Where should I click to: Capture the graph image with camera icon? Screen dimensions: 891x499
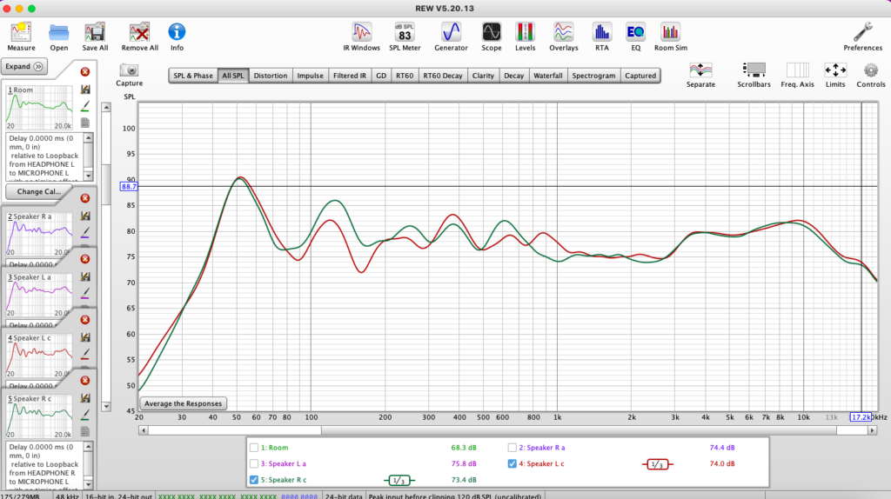point(129,70)
